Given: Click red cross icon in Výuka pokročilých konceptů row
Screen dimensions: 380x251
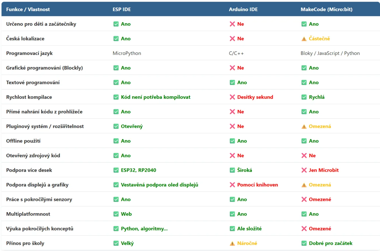Looking at the screenshot, I should coord(304,229).
